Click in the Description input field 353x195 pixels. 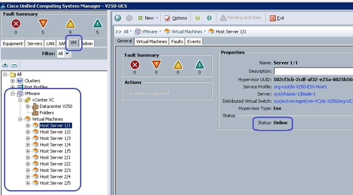click(313, 72)
